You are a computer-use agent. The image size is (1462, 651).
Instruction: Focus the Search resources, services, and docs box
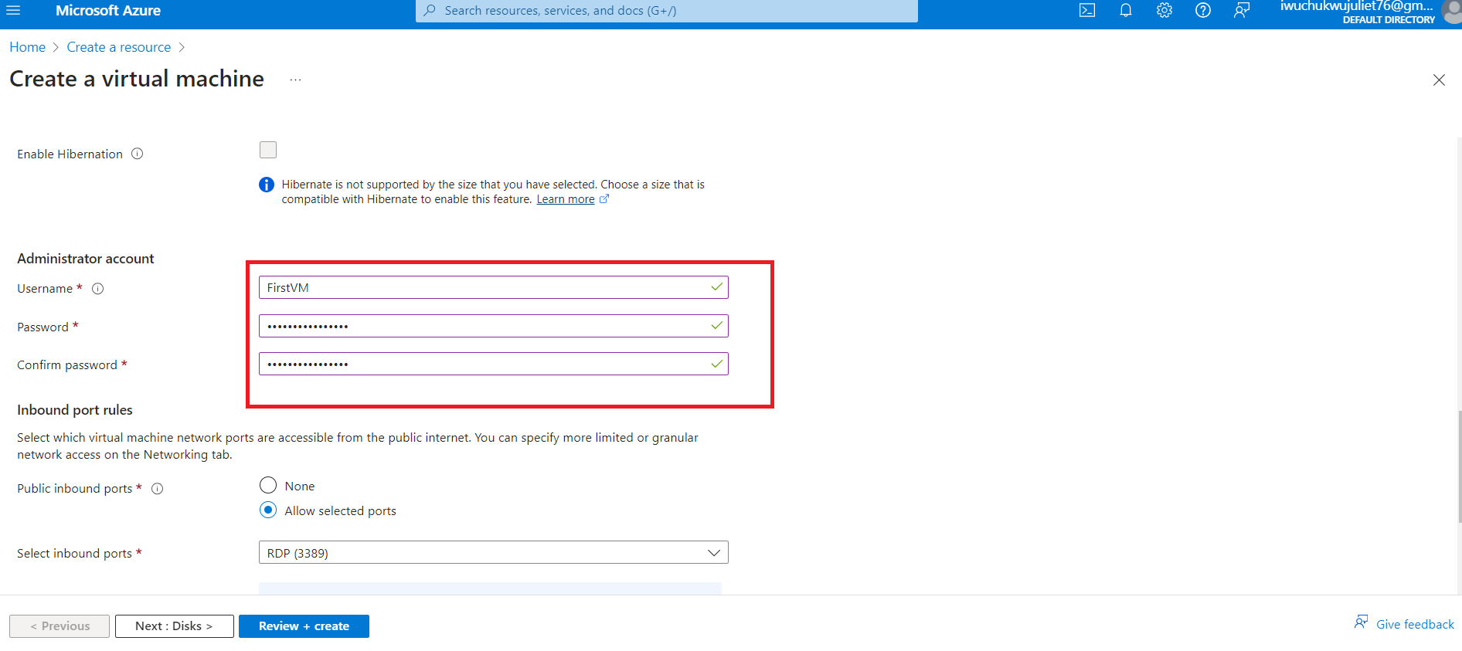(x=667, y=11)
